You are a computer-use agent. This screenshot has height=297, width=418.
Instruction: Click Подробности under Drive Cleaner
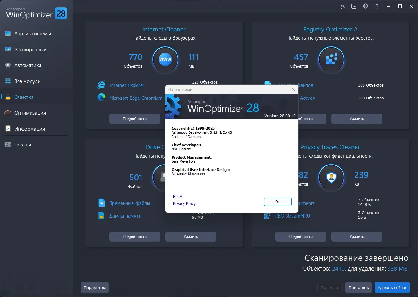pos(135,237)
